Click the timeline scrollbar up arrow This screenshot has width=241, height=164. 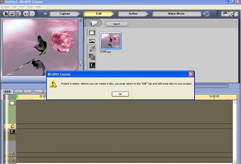pos(235,102)
